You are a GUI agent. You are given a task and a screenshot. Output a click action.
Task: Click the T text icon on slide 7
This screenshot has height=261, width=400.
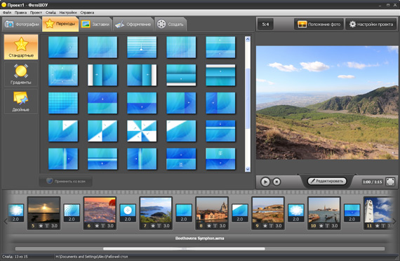pos(159,225)
